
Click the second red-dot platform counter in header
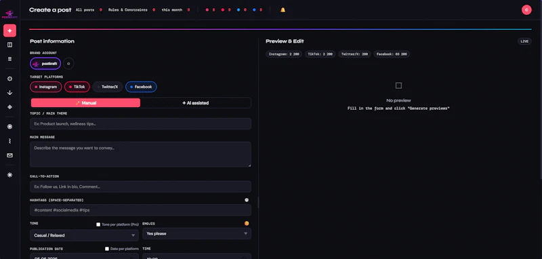(x=226, y=10)
